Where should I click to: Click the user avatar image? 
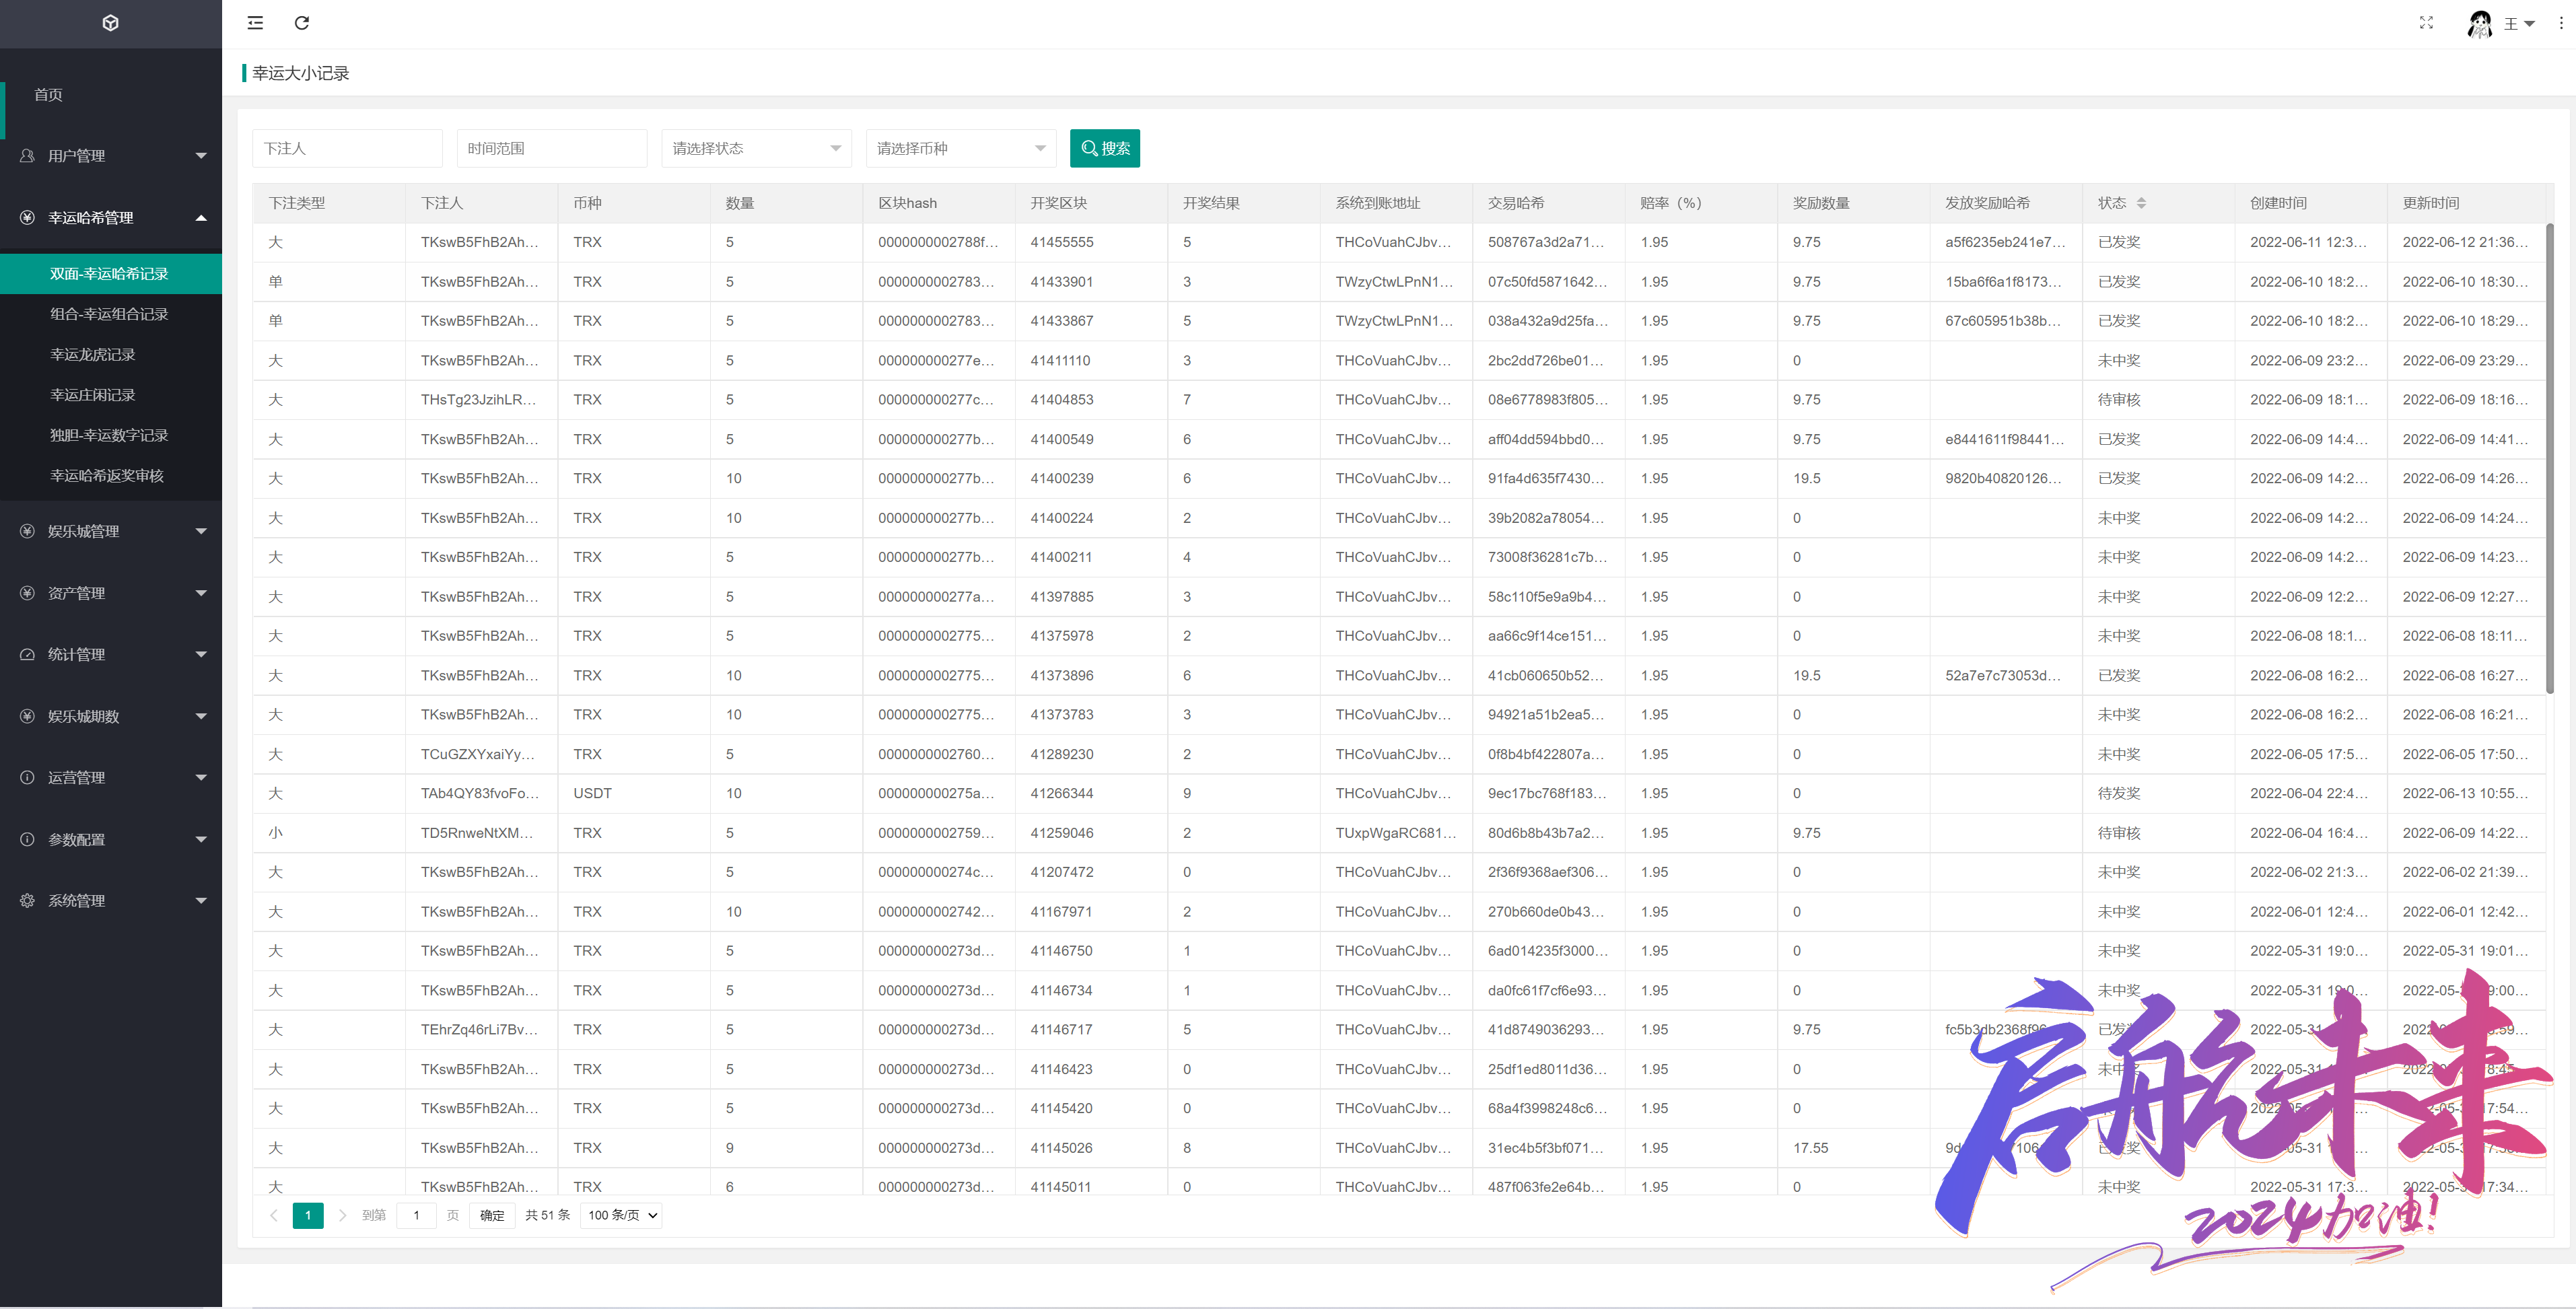2479,23
